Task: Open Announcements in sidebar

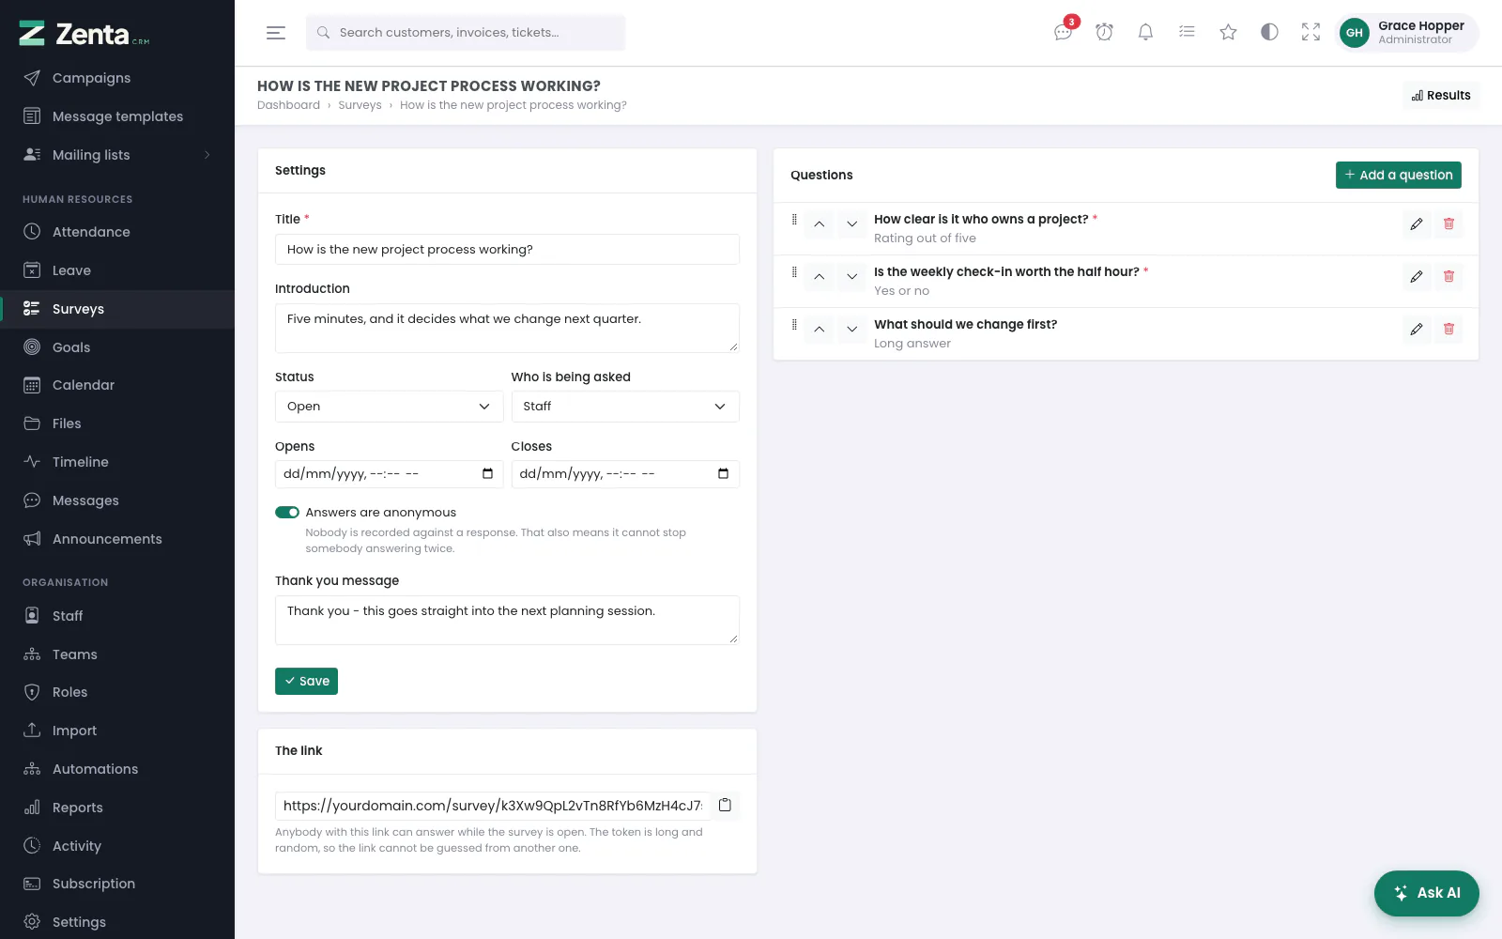Action: (x=117, y=539)
